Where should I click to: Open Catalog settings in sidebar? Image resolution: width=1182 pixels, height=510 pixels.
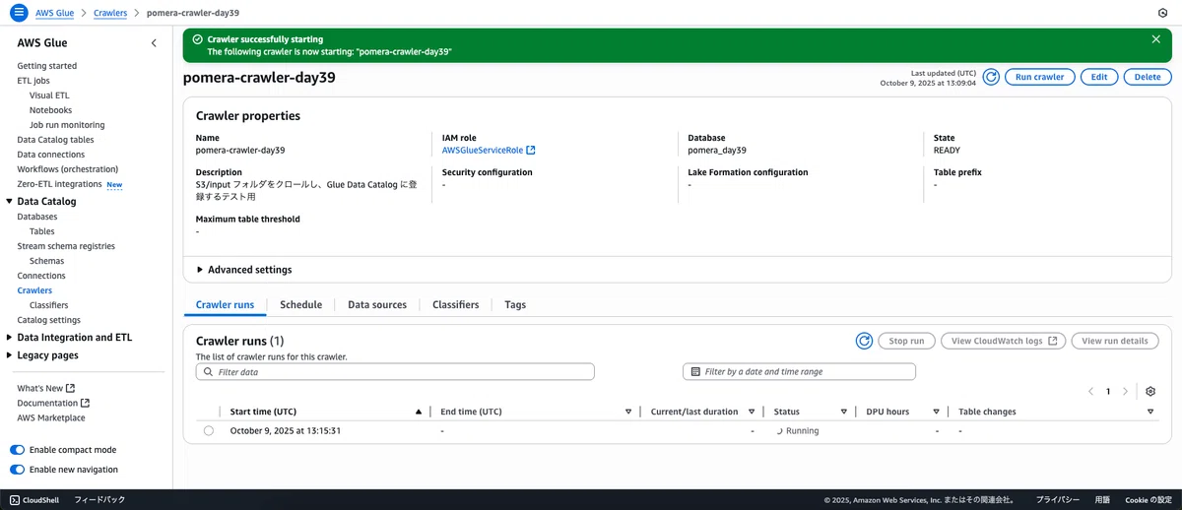click(48, 320)
